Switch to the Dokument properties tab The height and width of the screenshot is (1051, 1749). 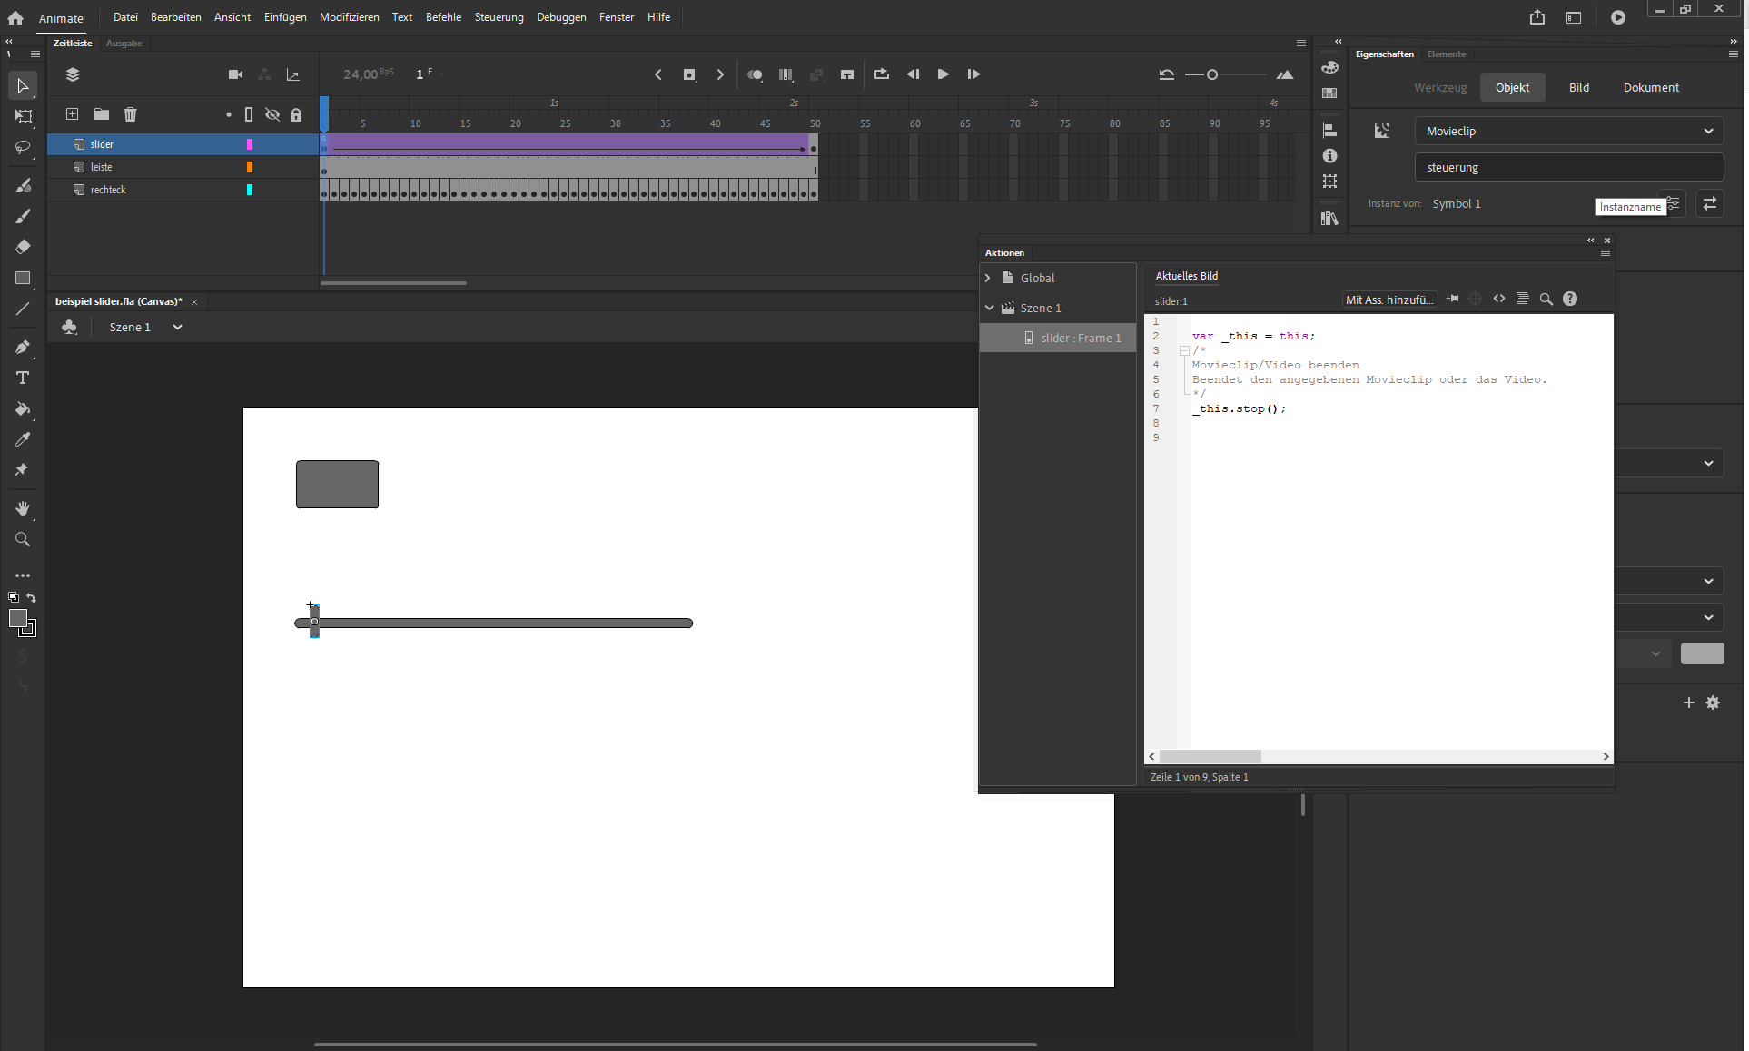click(1650, 87)
